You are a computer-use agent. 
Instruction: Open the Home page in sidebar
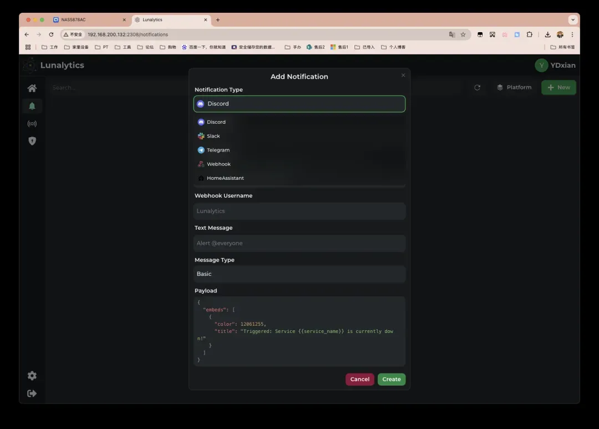point(32,88)
